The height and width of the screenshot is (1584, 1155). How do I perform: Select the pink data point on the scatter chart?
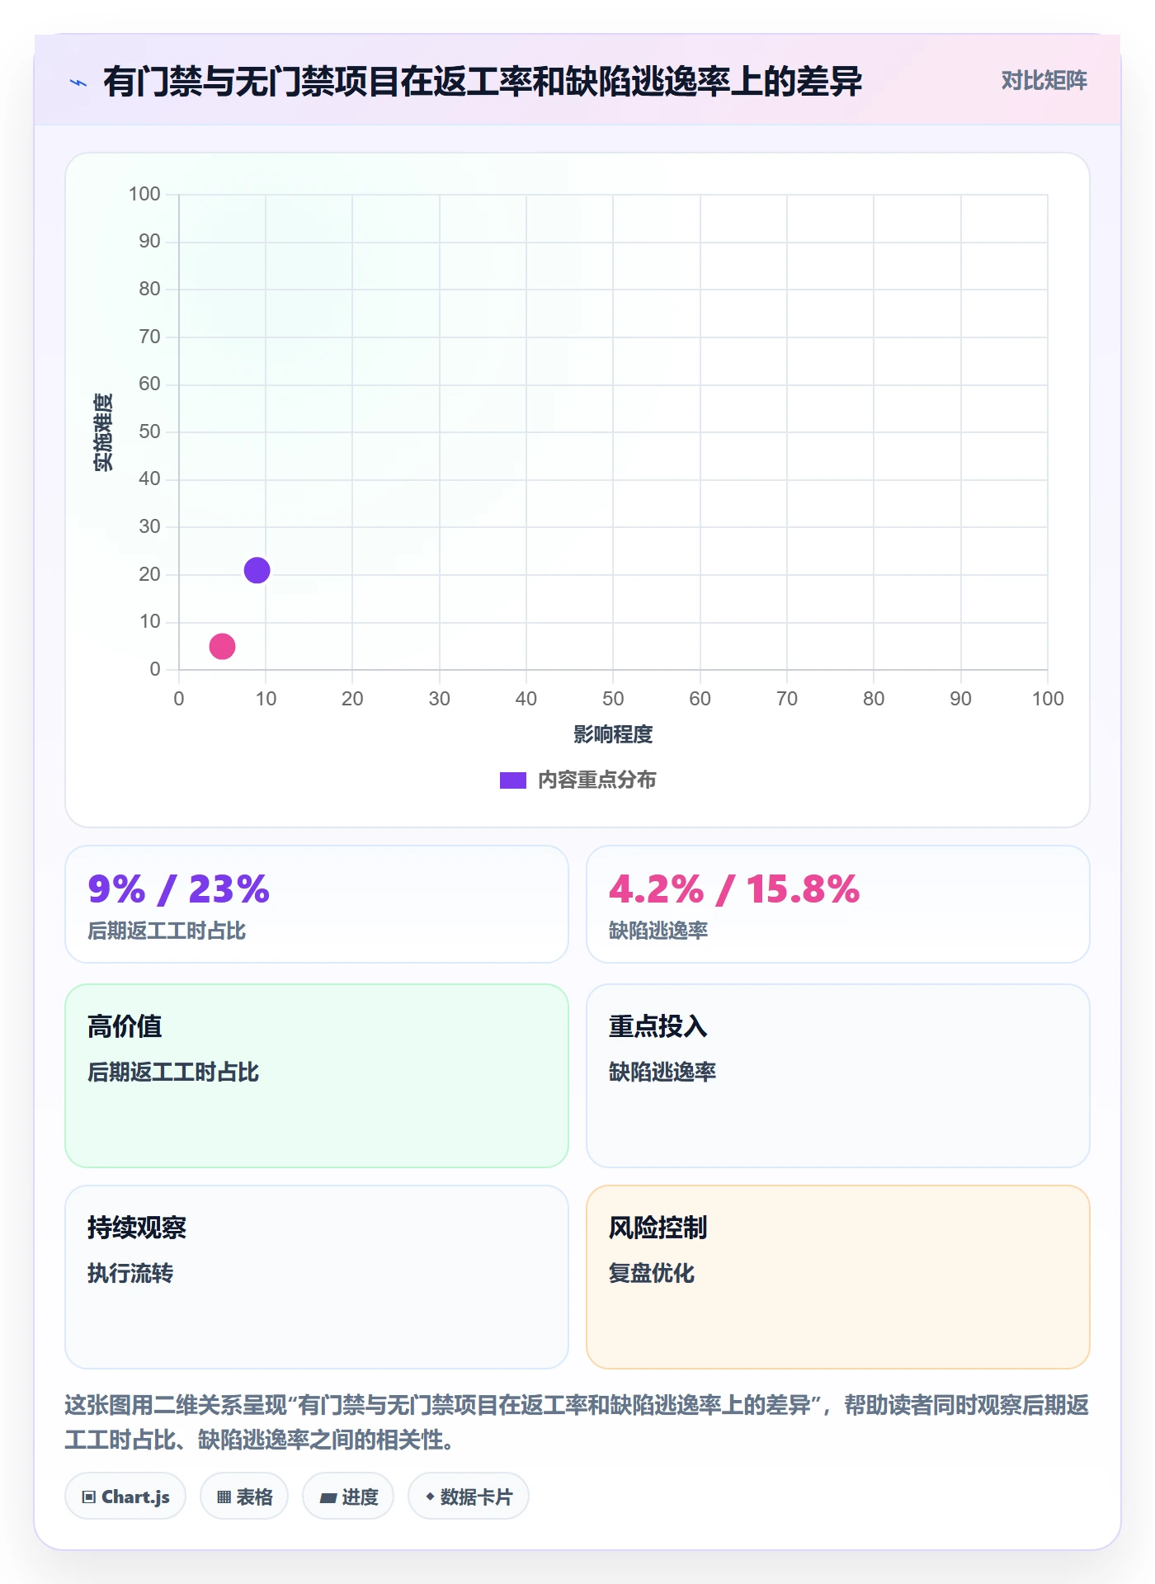[222, 646]
